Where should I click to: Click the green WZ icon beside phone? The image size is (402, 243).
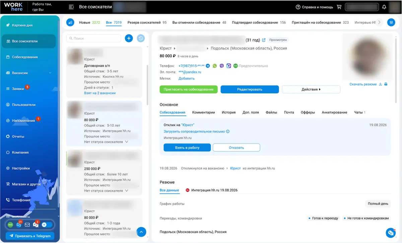pyautogui.click(x=236, y=66)
